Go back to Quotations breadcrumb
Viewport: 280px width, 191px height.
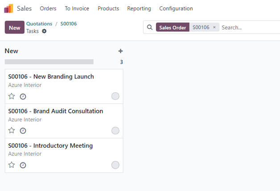[x=39, y=24]
